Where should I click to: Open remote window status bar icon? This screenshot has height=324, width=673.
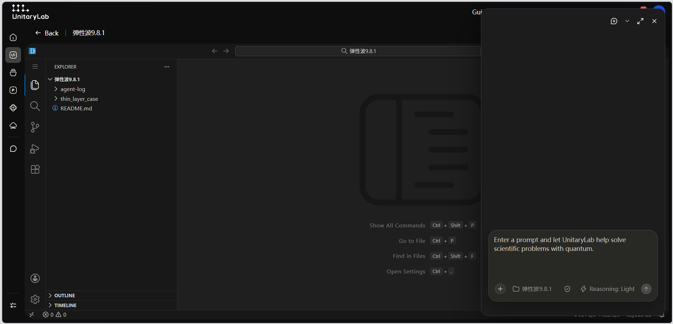point(32,315)
